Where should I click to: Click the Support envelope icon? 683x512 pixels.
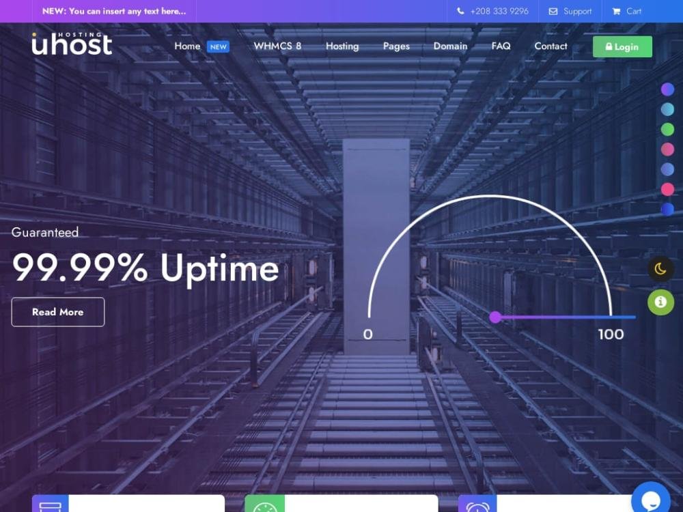tap(553, 12)
